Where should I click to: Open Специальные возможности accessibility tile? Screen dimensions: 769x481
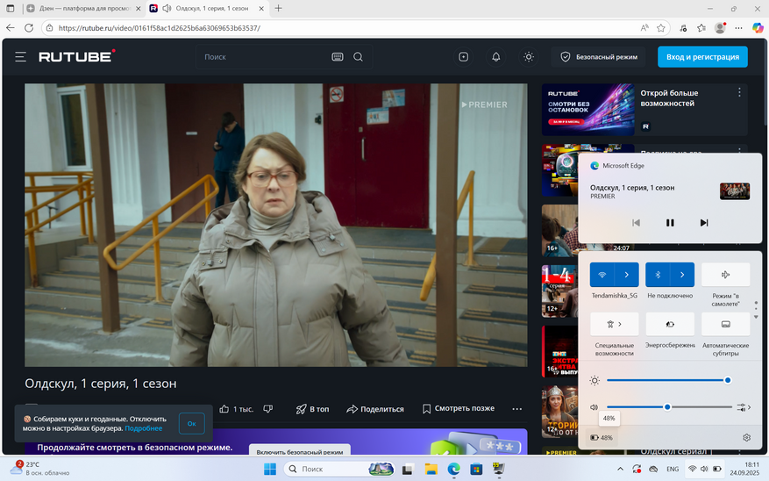(615, 324)
